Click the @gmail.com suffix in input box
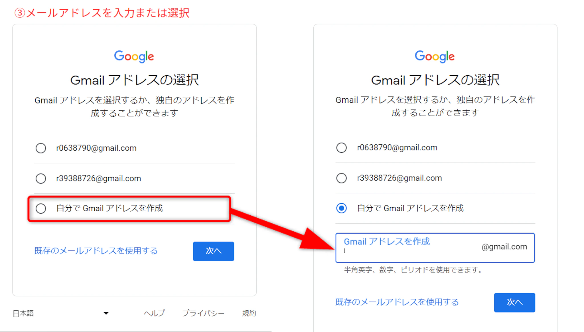 point(504,247)
